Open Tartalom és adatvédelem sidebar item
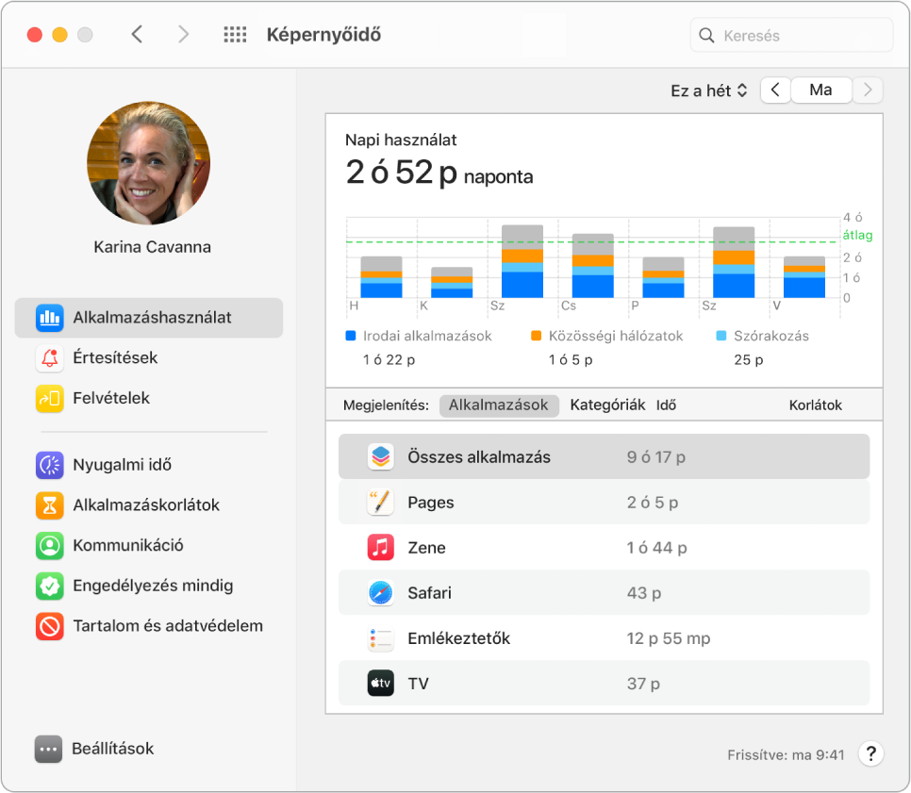This screenshot has height=793, width=911. tap(149, 626)
